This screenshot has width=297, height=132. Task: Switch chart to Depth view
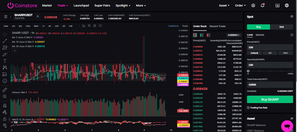[x=185, y=26]
